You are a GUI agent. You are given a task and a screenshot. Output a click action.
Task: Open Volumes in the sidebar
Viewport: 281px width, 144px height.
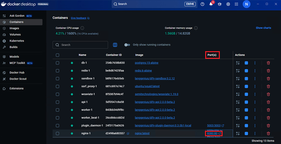click(15, 35)
